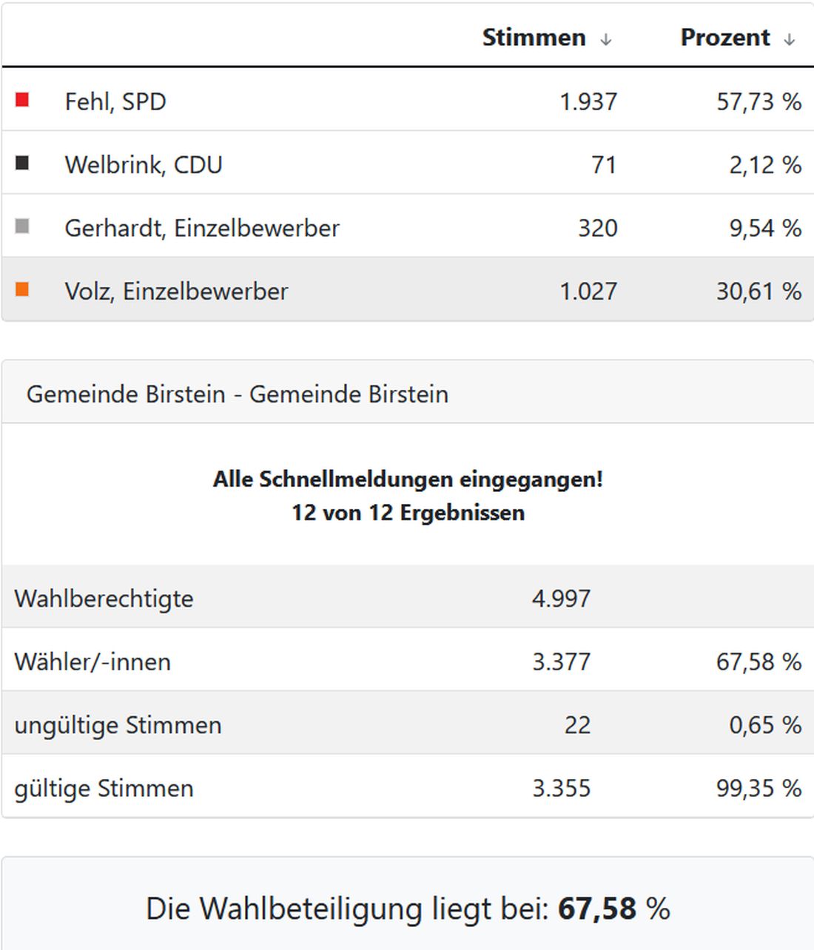This screenshot has height=950, width=814.
Task: Click the Wähler/-innen row
Action: (x=296, y=661)
